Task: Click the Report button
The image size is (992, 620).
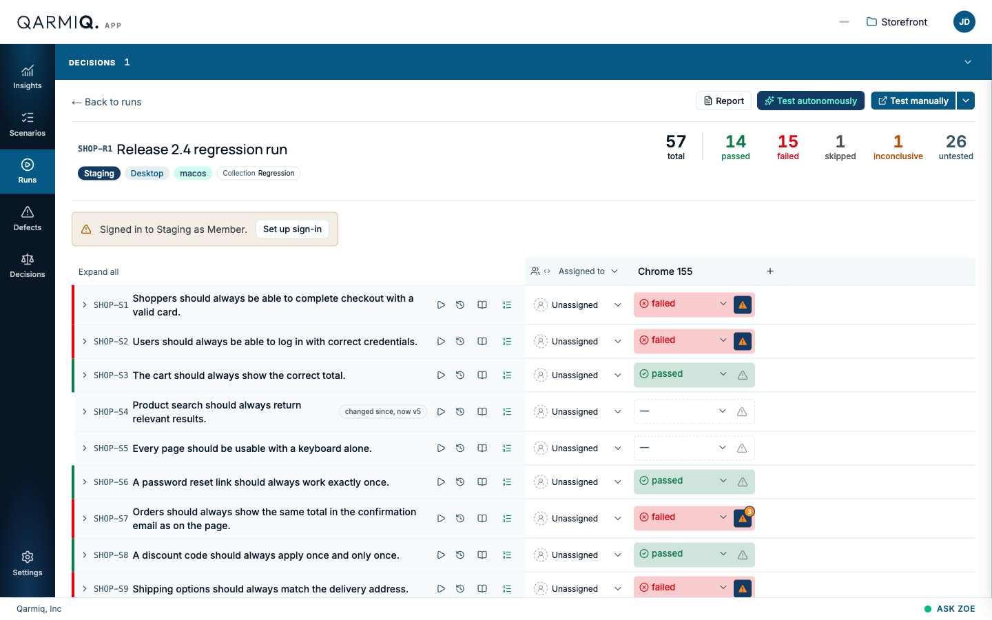Action: [x=723, y=101]
